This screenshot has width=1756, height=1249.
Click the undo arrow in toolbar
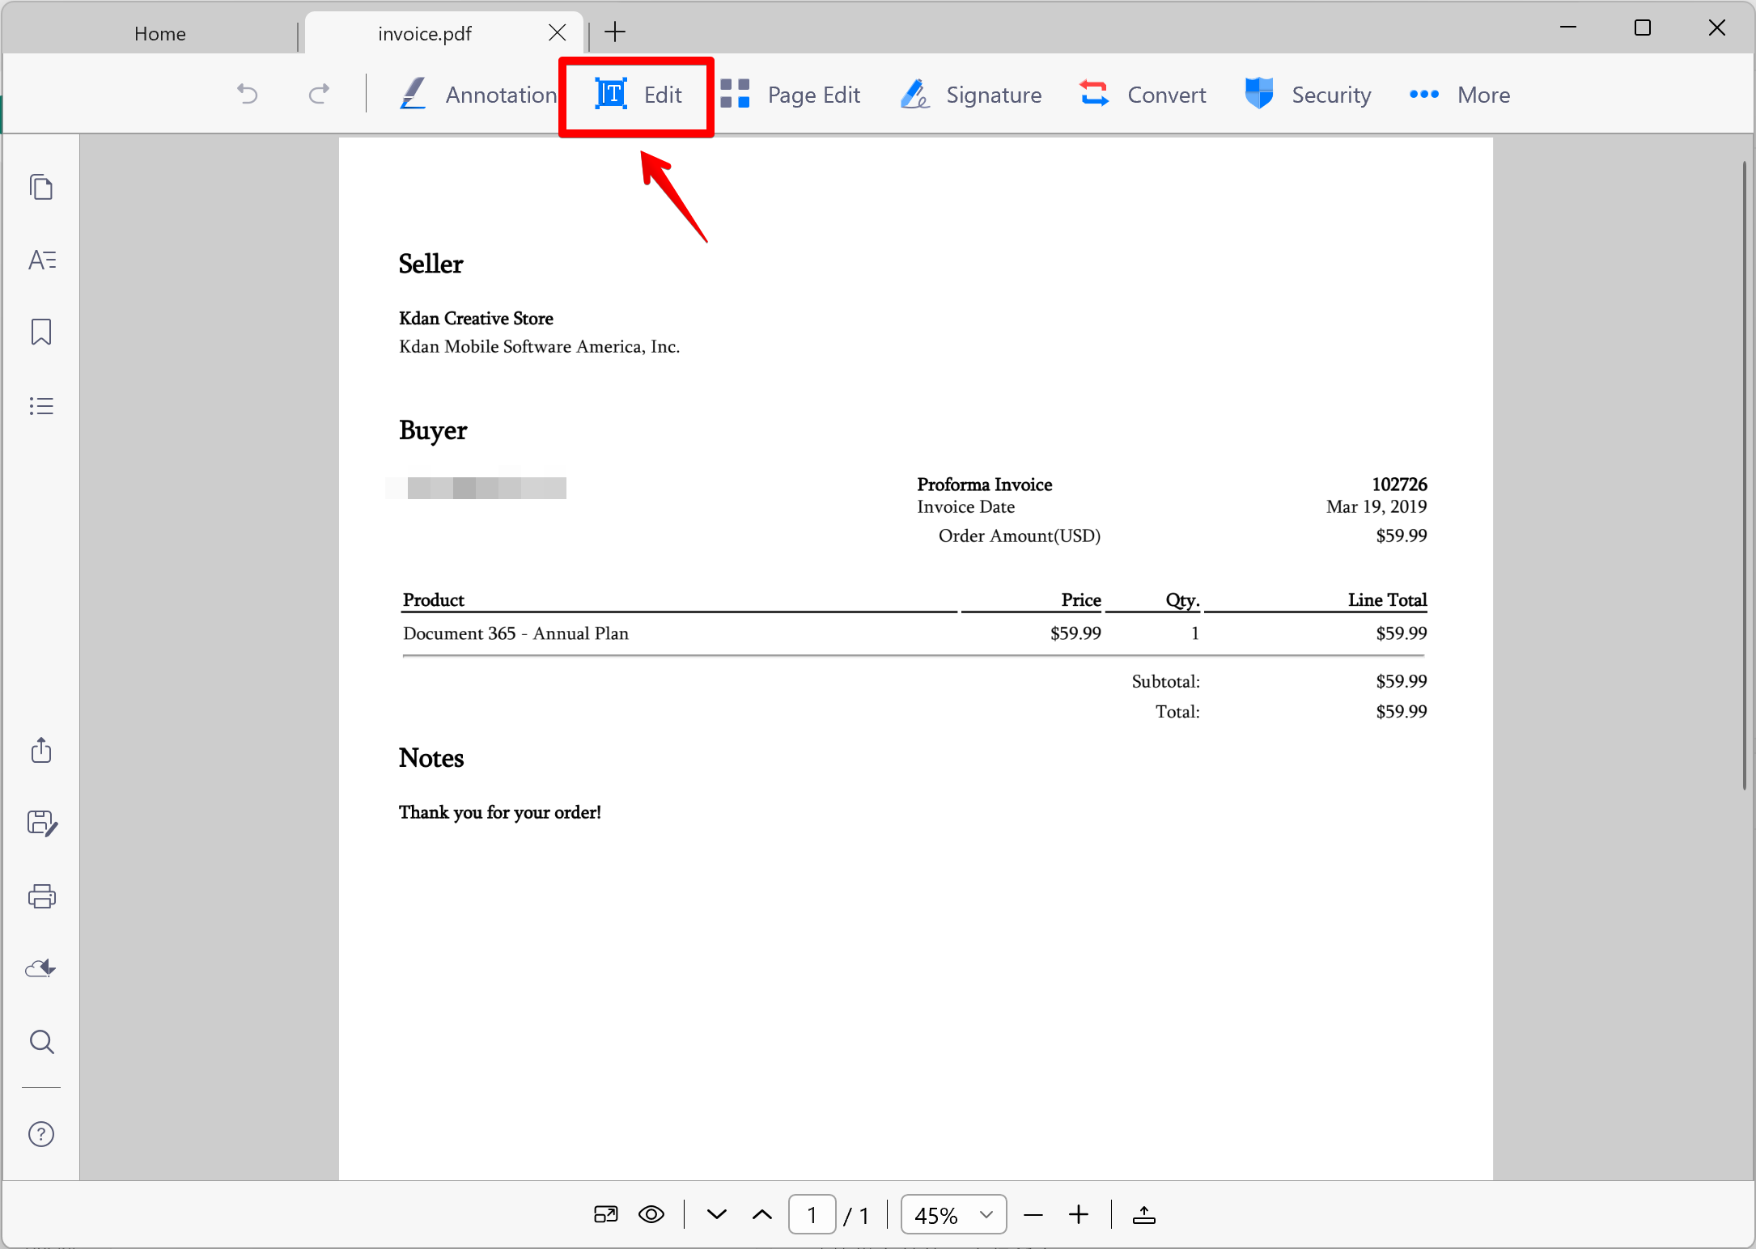[x=247, y=95]
